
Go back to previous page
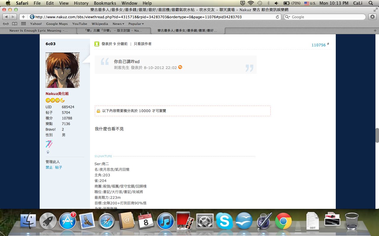click(x=7, y=17)
